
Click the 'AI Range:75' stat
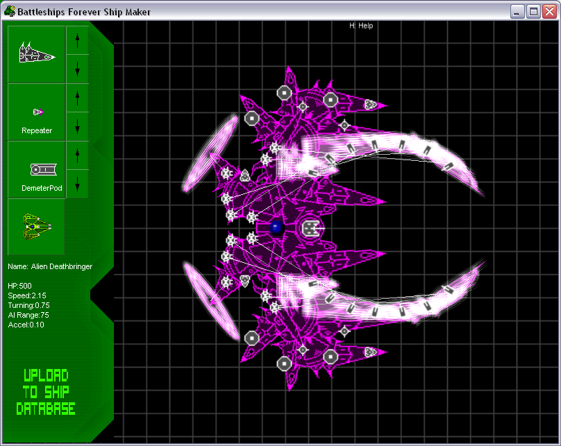[28, 315]
